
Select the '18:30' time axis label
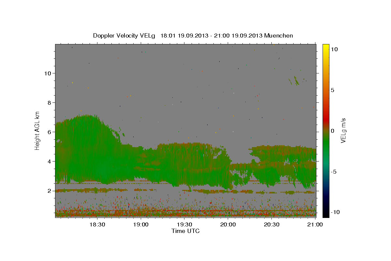coord(97,224)
